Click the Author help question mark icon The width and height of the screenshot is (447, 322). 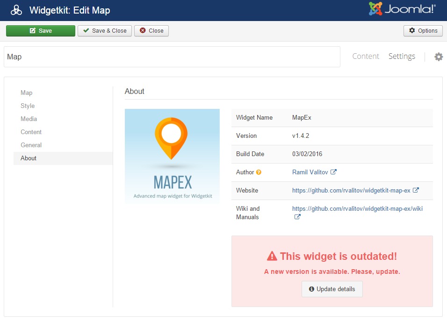click(259, 172)
